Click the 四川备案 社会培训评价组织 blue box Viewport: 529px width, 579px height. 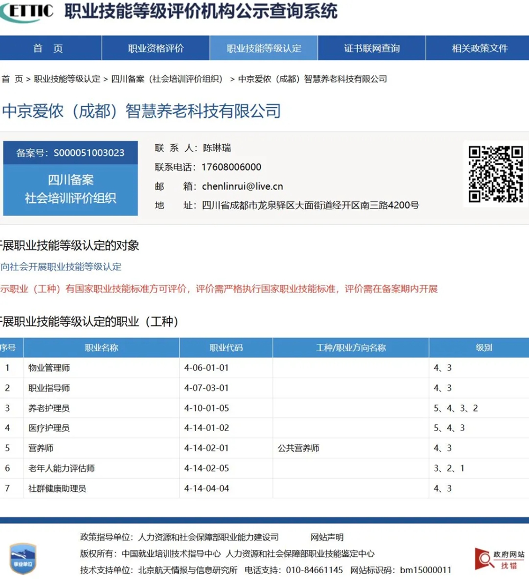click(x=70, y=190)
